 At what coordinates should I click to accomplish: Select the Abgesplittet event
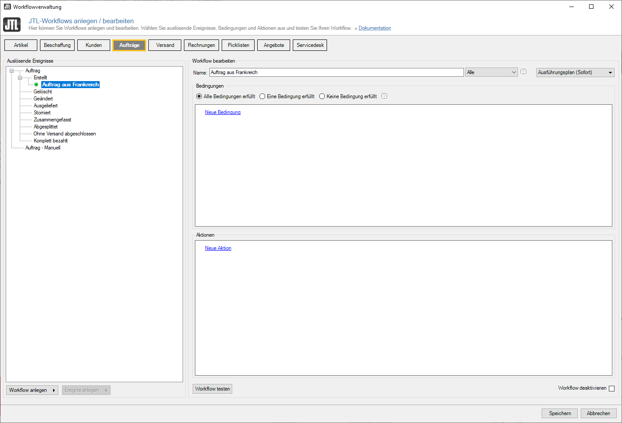coord(46,127)
